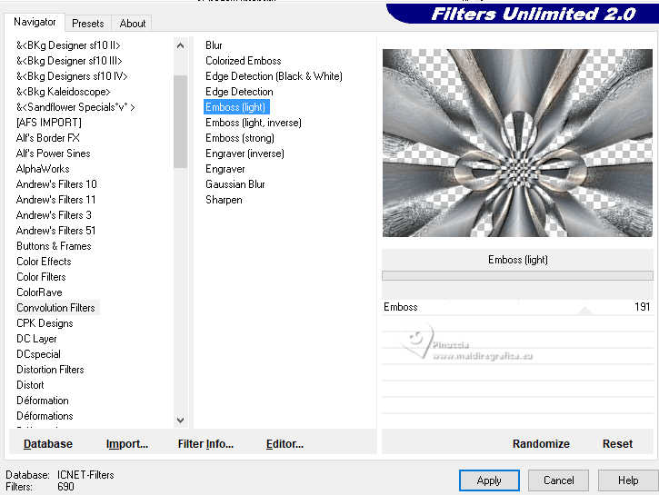
Task: Select Andrew's Filters 11 category
Action: 55,200
